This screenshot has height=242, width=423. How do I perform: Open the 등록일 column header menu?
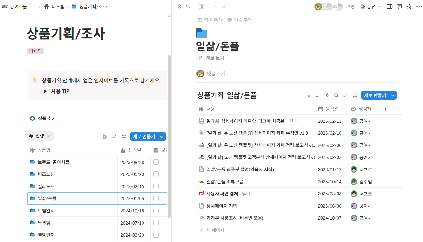332,109
